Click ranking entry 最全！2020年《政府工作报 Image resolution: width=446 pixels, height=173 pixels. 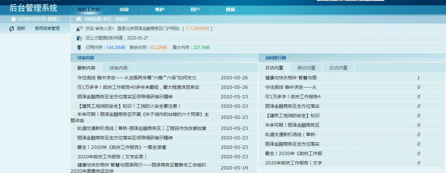(x=294, y=153)
